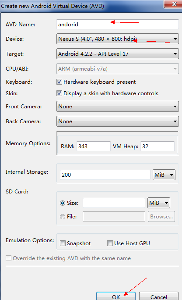Select the SD Card Size radio button
Screen dimensions: 182x300
63,203
